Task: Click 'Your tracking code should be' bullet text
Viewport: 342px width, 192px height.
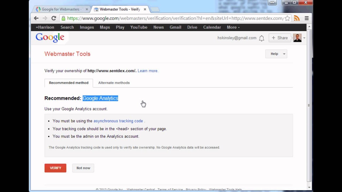Action: click(x=110, y=129)
